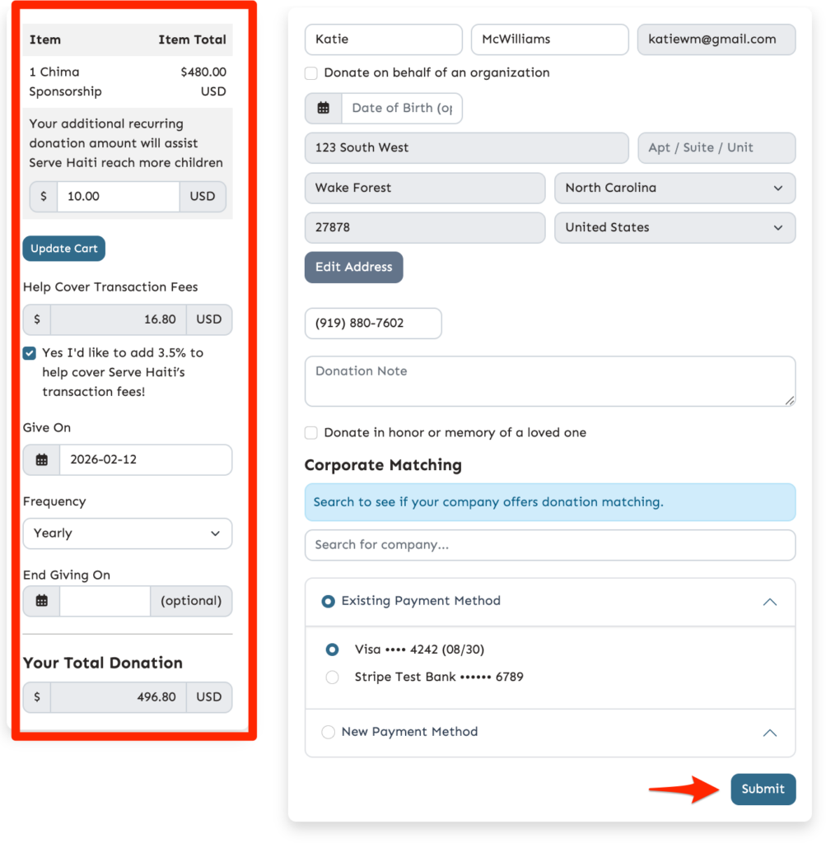Click the Update Cart button

[63, 248]
